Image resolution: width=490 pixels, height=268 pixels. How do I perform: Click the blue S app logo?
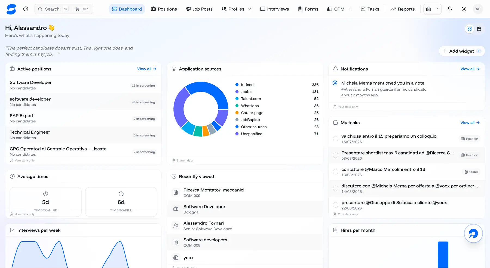click(11, 9)
